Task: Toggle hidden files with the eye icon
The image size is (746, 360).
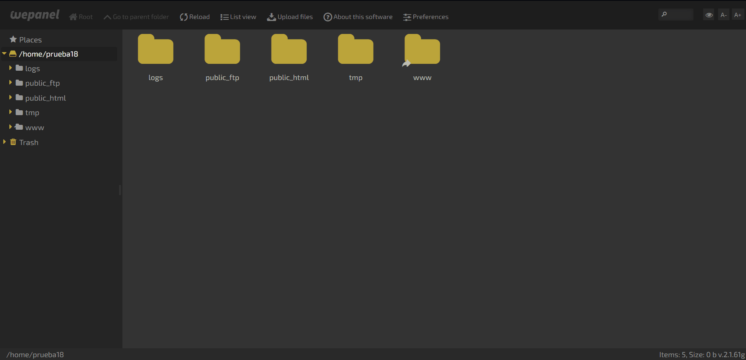Action: pos(708,15)
